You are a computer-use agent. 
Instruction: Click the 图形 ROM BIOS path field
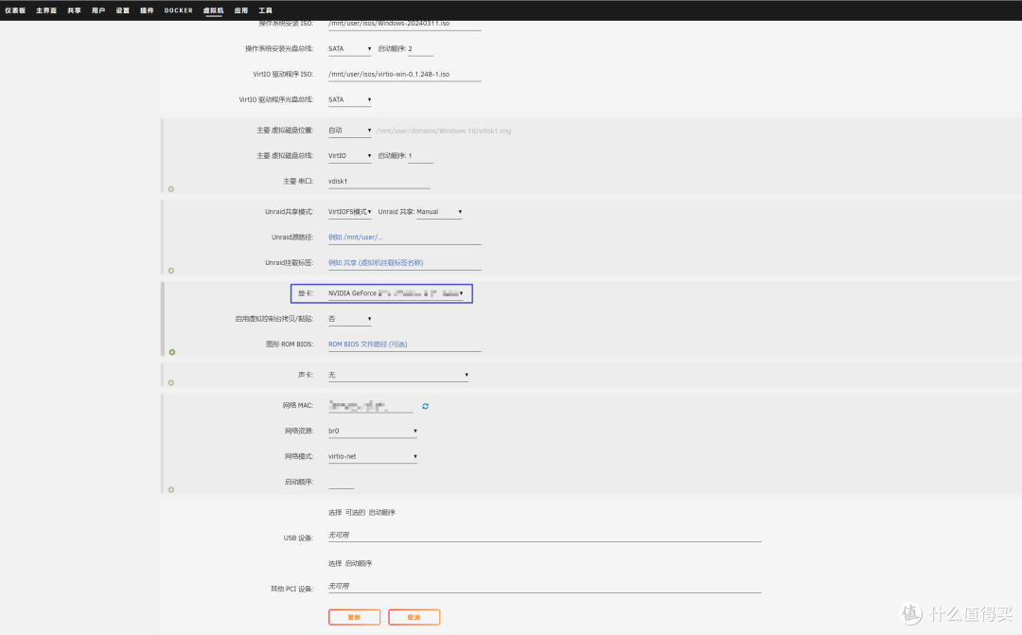coord(404,344)
